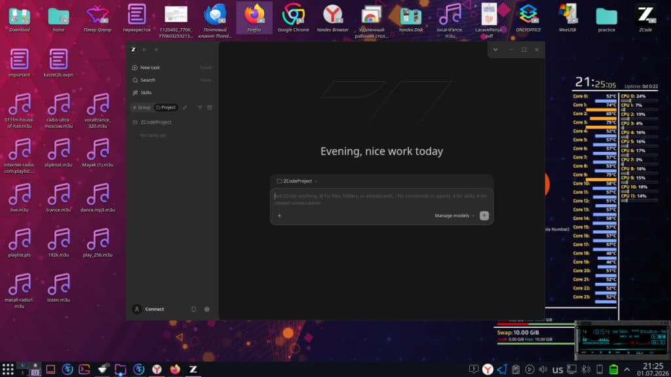Select the important file on desktop
Viewport: 671px width, 377px height.
(19, 62)
